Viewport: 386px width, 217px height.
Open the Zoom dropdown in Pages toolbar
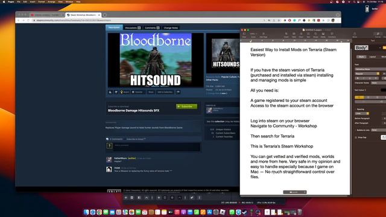click(253, 35)
